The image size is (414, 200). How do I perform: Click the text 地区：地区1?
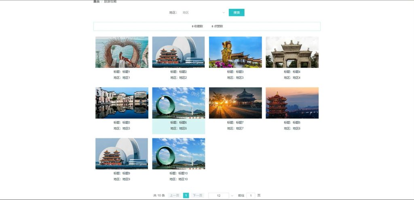point(122,78)
